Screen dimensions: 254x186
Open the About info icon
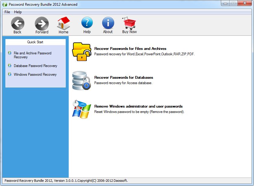[x=108, y=23]
